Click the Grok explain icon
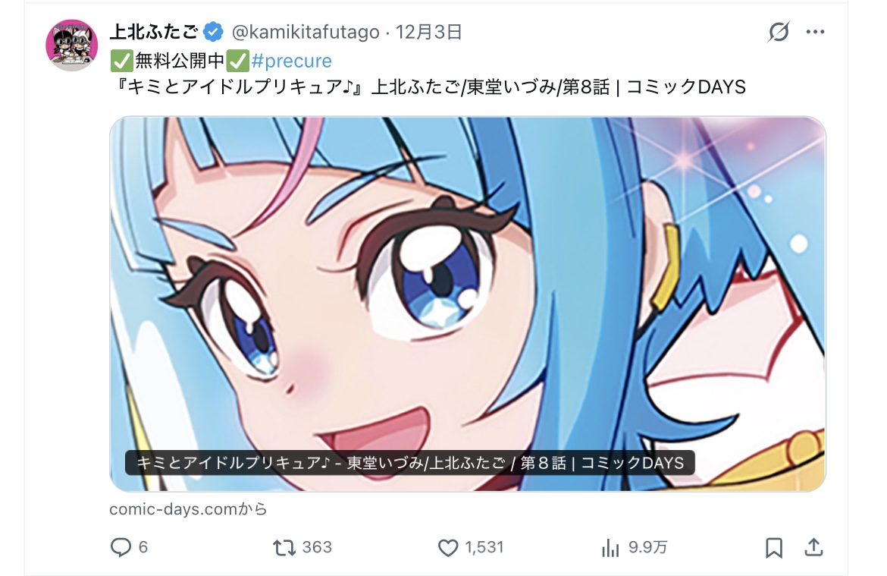Screen dimensions: 887x576 click(779, 32)
